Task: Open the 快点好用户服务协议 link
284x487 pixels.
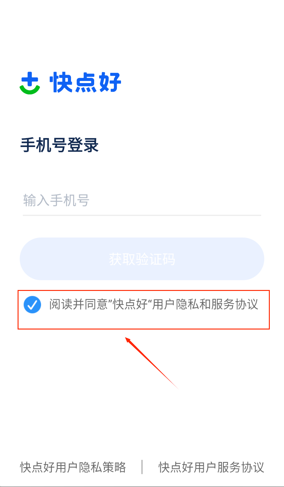Action: pos(211,467)
